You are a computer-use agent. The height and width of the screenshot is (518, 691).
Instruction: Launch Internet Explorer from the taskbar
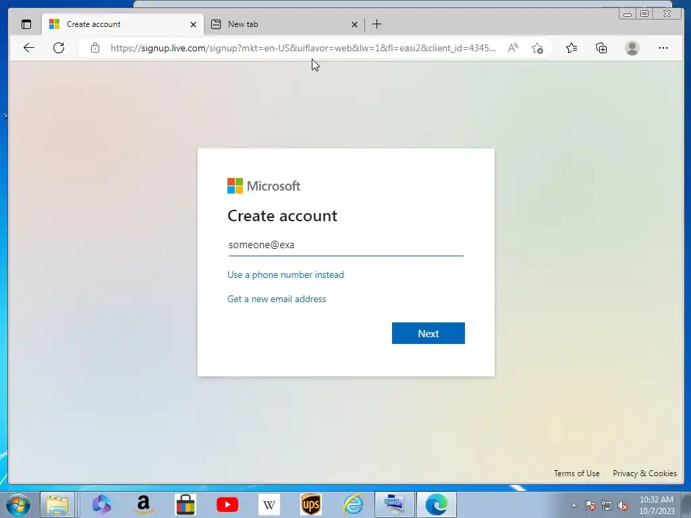point(354,505)
